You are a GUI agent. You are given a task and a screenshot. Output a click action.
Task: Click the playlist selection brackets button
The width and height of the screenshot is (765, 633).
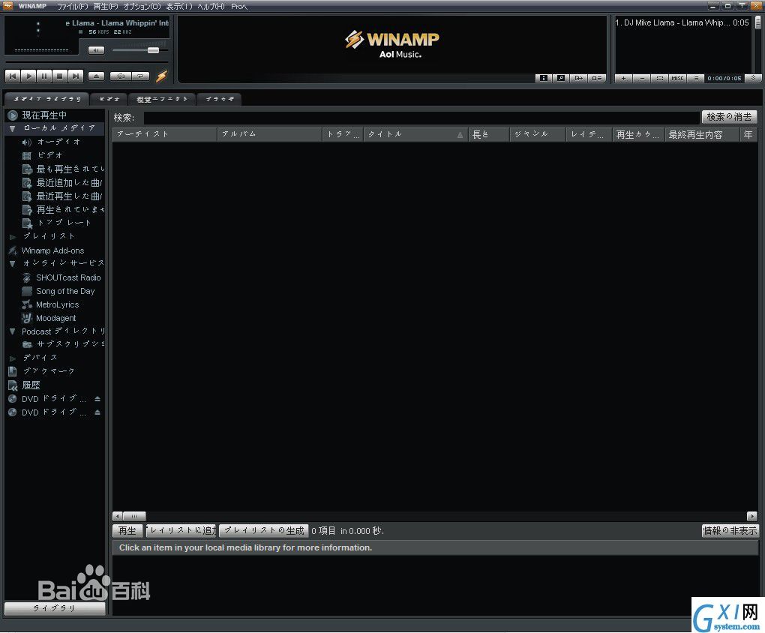(659, 78)
